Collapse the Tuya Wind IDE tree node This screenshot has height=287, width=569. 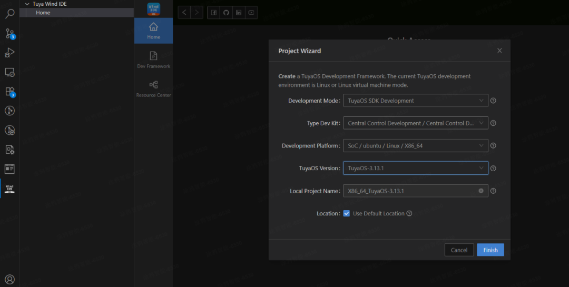pyautogui.click(x=27, y=4)
